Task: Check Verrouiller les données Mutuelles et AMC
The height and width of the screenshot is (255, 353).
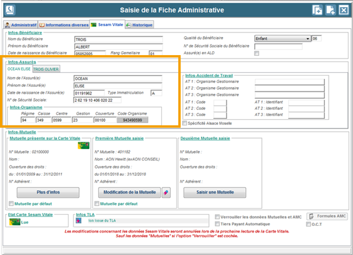Action: pos(217,217)
